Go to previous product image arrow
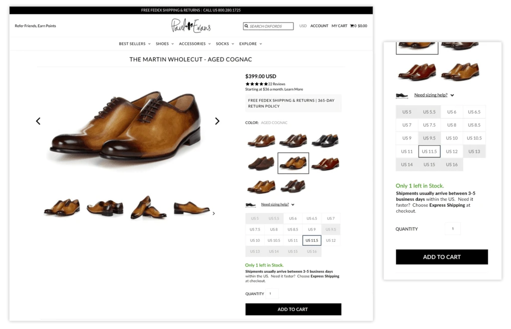 coord(38,121)
